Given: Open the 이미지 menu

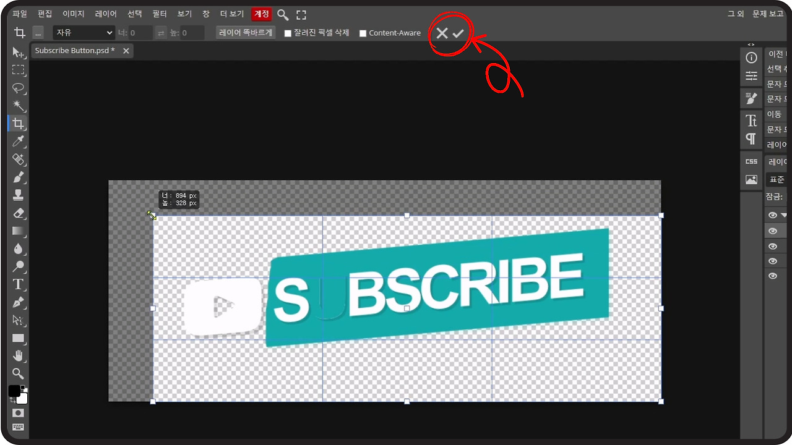Looking at the screenshot, I should click(74, 14).
